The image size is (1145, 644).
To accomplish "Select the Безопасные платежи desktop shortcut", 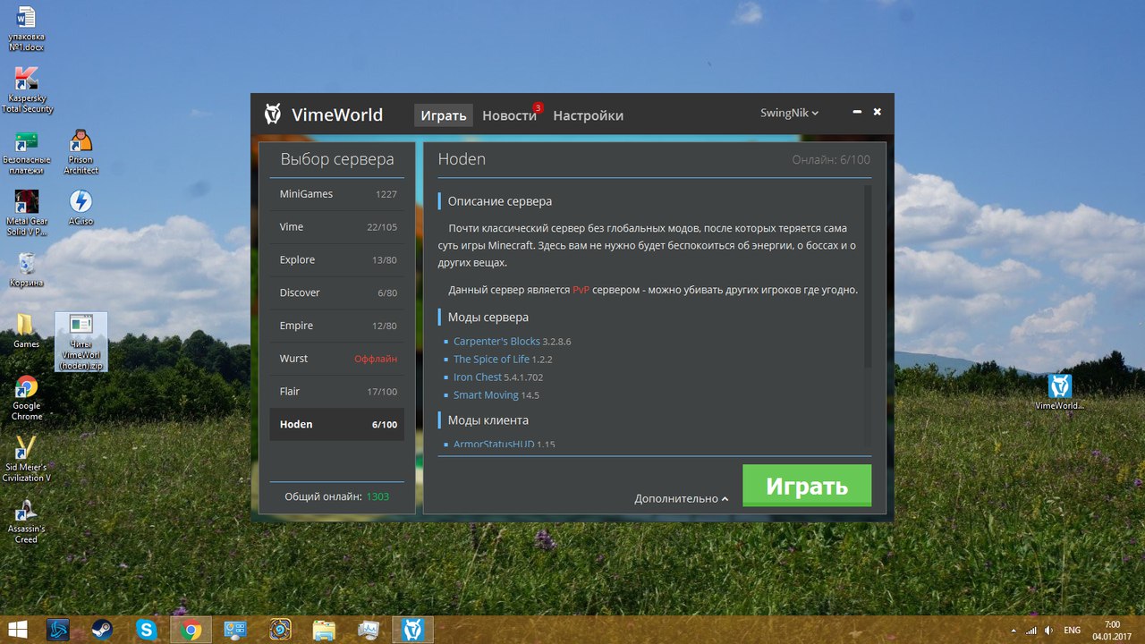I will click(x=27, y=153).
